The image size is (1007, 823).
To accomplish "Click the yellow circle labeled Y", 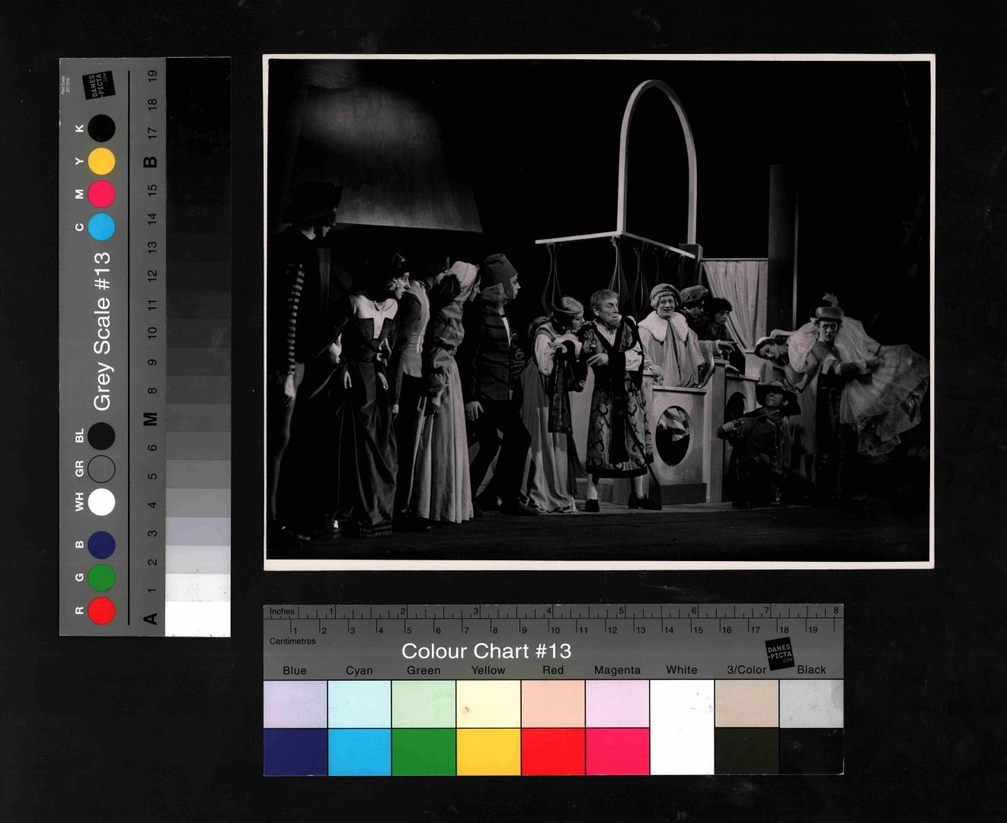I will (101, 161).
